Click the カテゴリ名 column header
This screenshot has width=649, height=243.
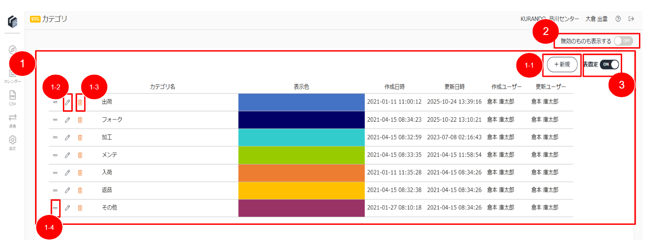pyautogui.click(x=163, y=87)
